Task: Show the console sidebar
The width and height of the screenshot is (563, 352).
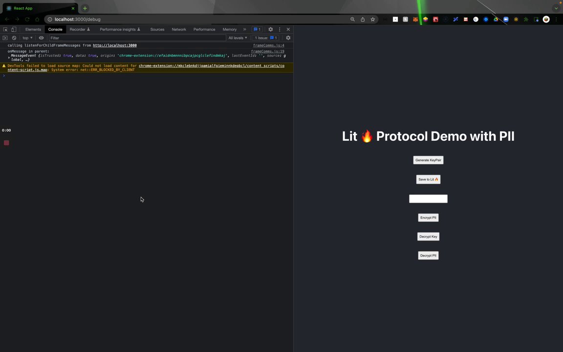Action: coord(5,38)
